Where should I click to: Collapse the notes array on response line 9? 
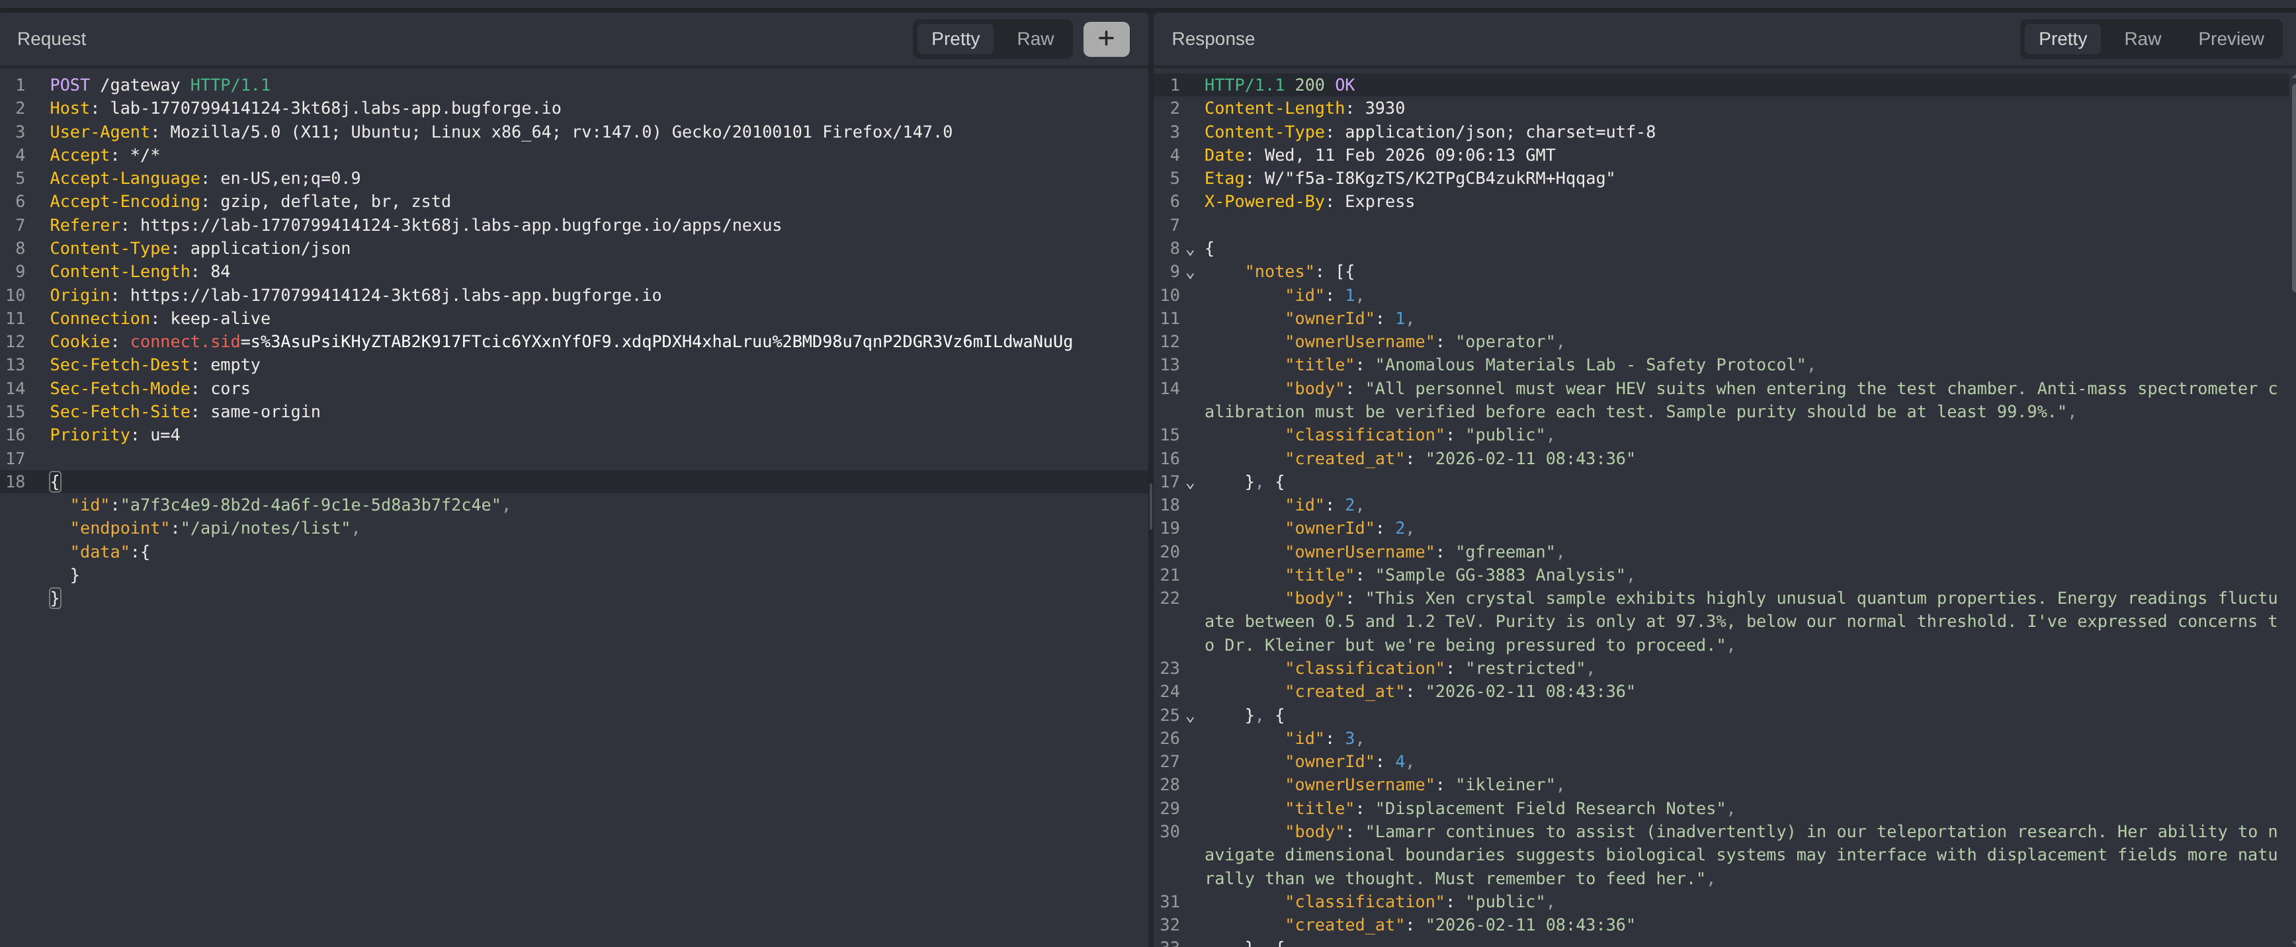[1190, 274]
